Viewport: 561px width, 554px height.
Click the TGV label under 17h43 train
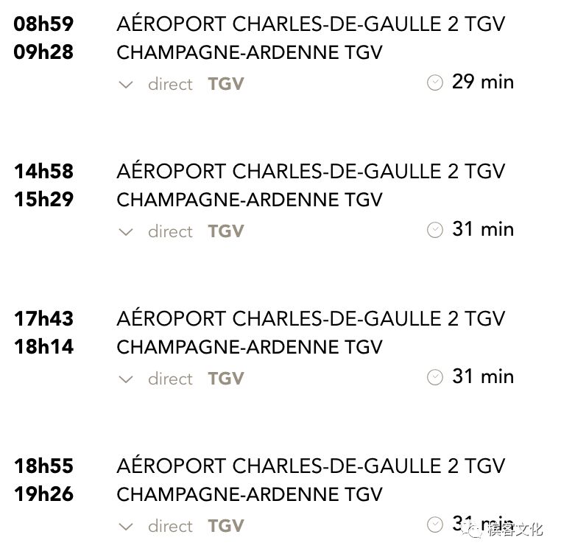[226, 379]
